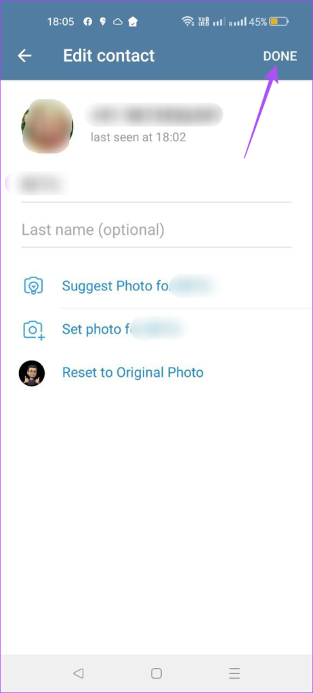Focus the Last name (optional) field
Viewport: 313px width, 693px height.
pyautogui.click(x=156, y=230)
